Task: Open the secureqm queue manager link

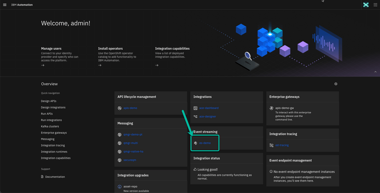Action: (x=130, y=160)
